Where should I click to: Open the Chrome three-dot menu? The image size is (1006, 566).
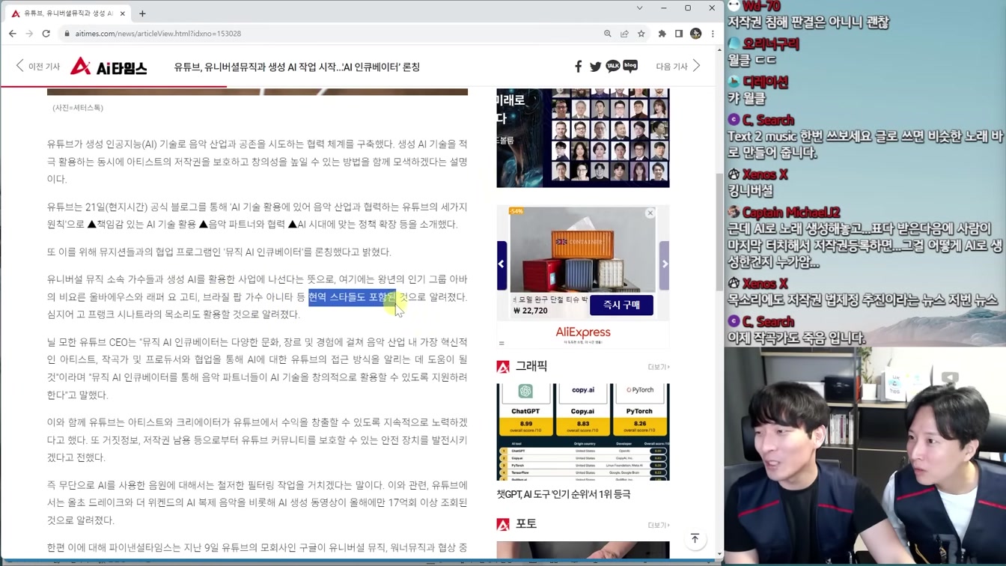713,34
